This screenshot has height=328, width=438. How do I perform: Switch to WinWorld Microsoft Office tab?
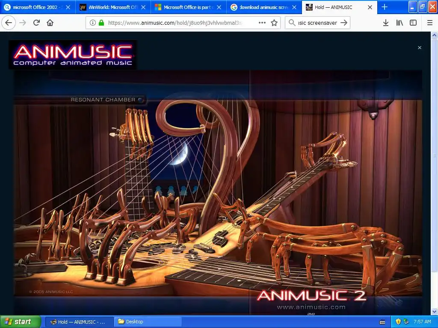[113, 7]
